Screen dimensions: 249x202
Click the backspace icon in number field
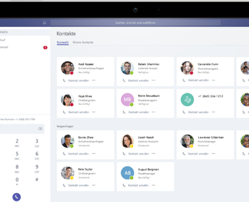click(x=40, y=129)
